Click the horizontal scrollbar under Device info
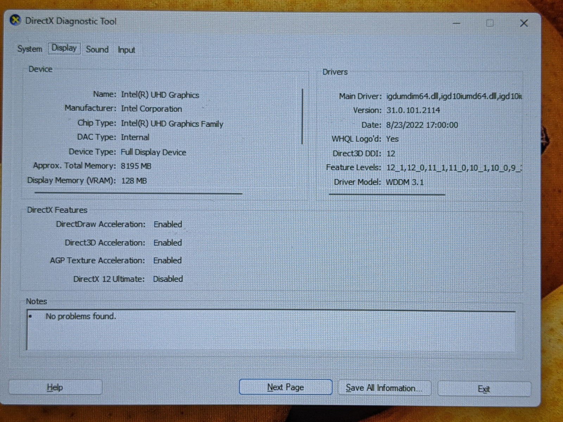Image resolution: width=563 pixels, height=422 pixels. pyautogui.click(x=138, y=193)
